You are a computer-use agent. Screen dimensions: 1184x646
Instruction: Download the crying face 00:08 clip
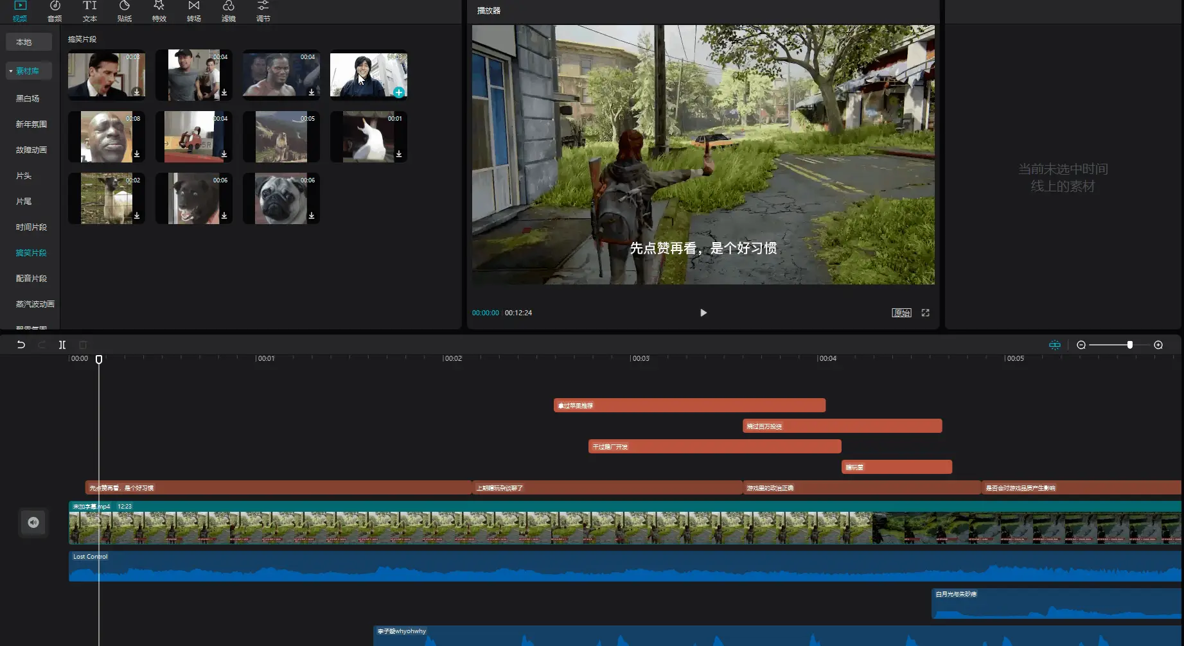137,154
